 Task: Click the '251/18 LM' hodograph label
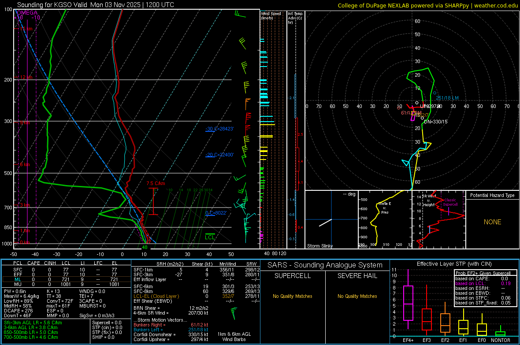447,98
